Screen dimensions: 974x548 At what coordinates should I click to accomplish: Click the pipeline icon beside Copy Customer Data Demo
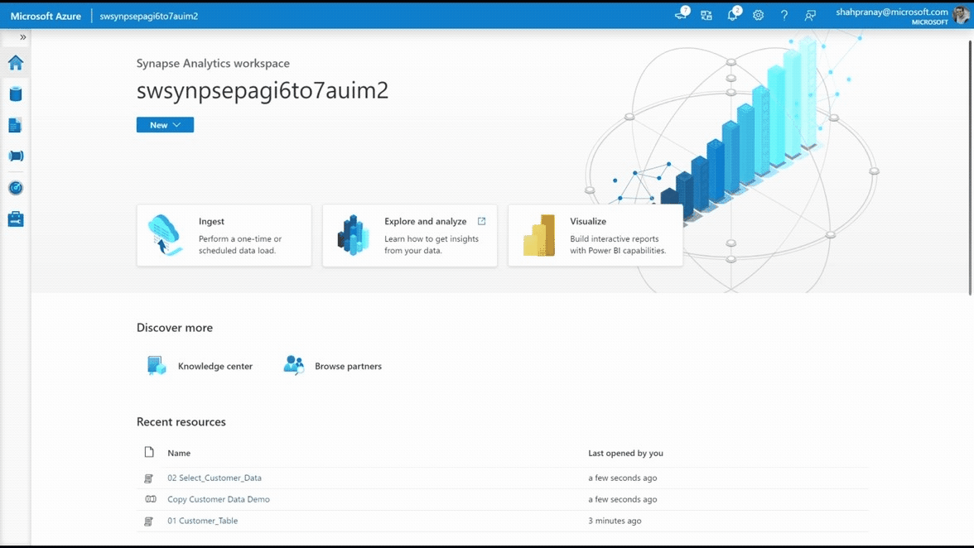(x=151, y=499)
